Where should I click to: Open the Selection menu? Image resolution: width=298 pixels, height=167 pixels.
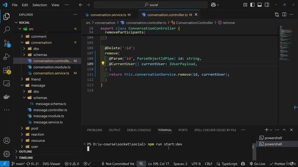pyautogui.click(x=40, y=5)
